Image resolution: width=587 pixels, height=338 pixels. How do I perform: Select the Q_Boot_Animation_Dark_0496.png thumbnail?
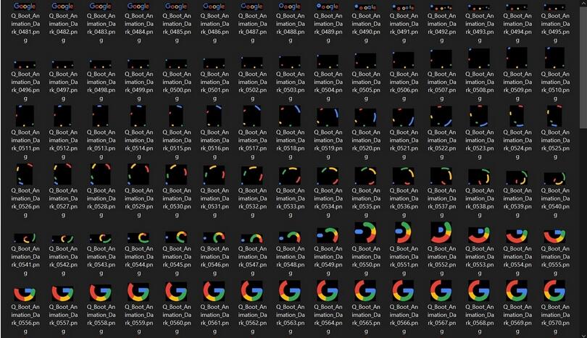(25, 64)
